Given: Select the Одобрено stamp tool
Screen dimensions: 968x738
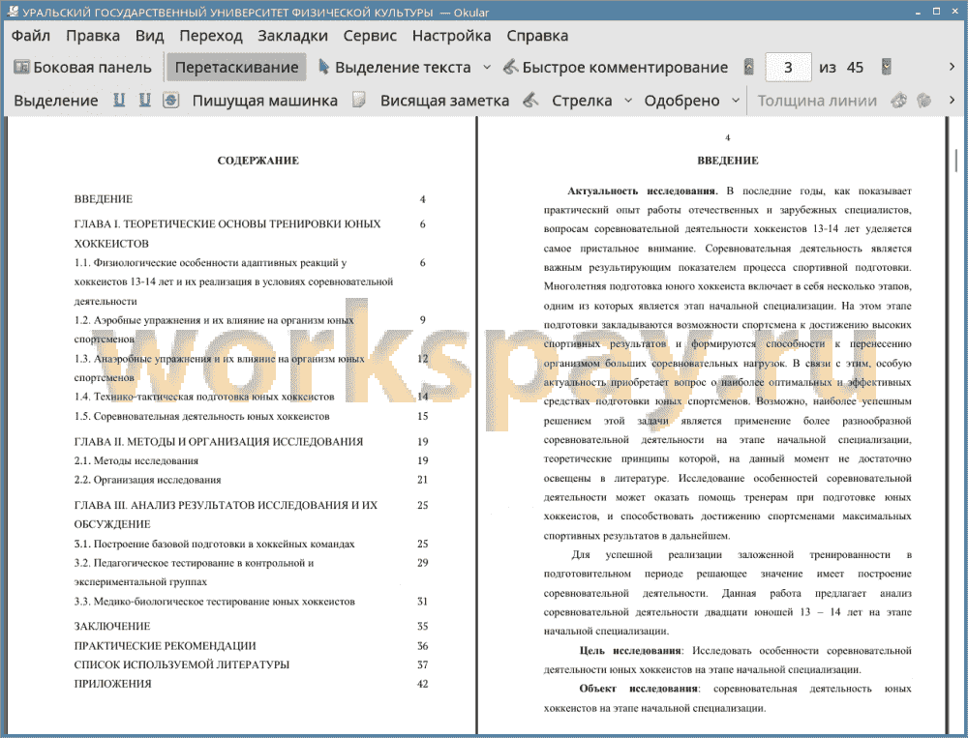Looking at the screenshot, I should [x=681, y=101].
